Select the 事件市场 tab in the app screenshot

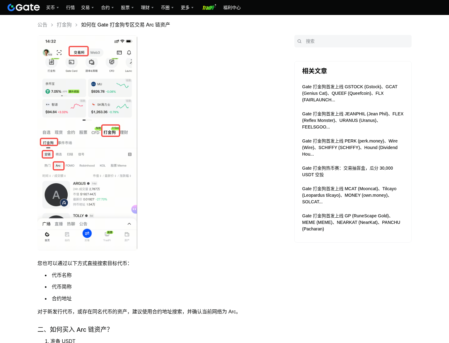click(65, 143)
